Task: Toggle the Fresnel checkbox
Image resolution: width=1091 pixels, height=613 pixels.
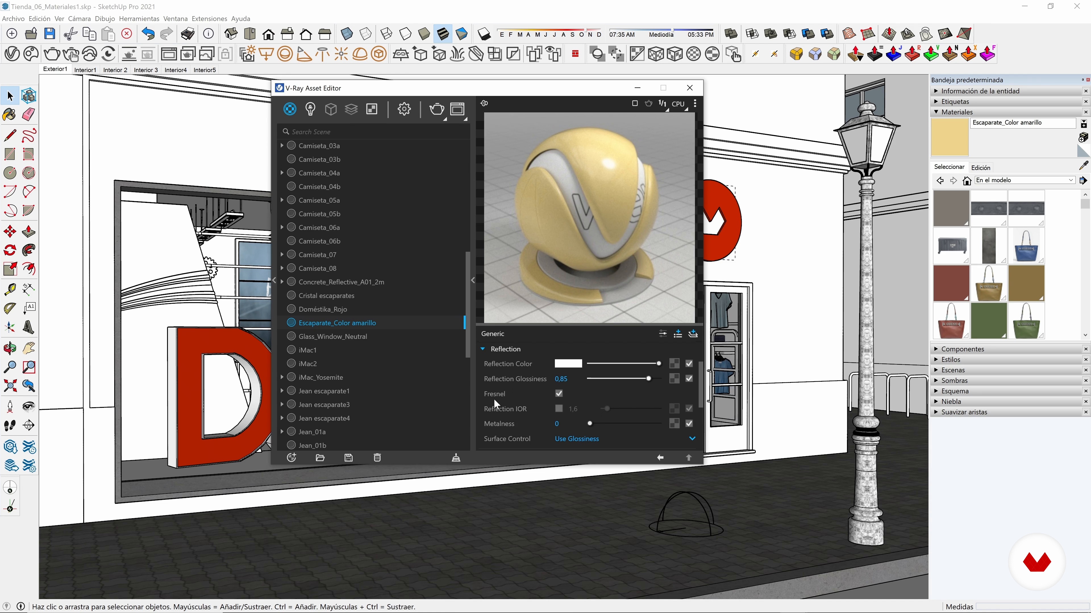Action: pos(559,393)
